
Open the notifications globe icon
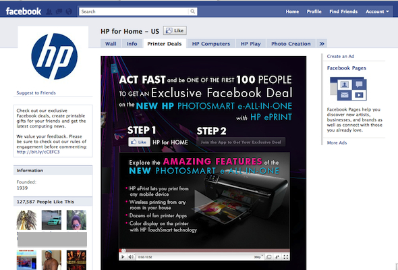tap(69, 11)
